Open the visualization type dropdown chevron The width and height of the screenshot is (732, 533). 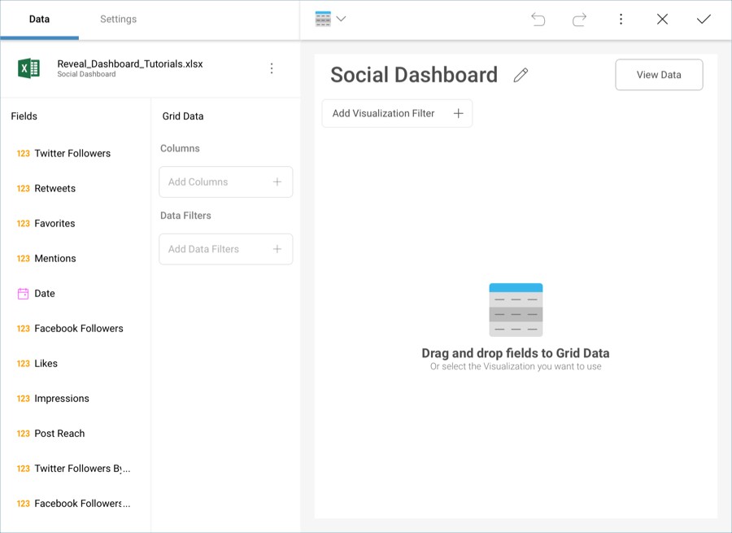(341, 20)
